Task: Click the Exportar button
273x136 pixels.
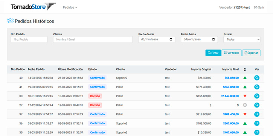Action: coord(251,53)
